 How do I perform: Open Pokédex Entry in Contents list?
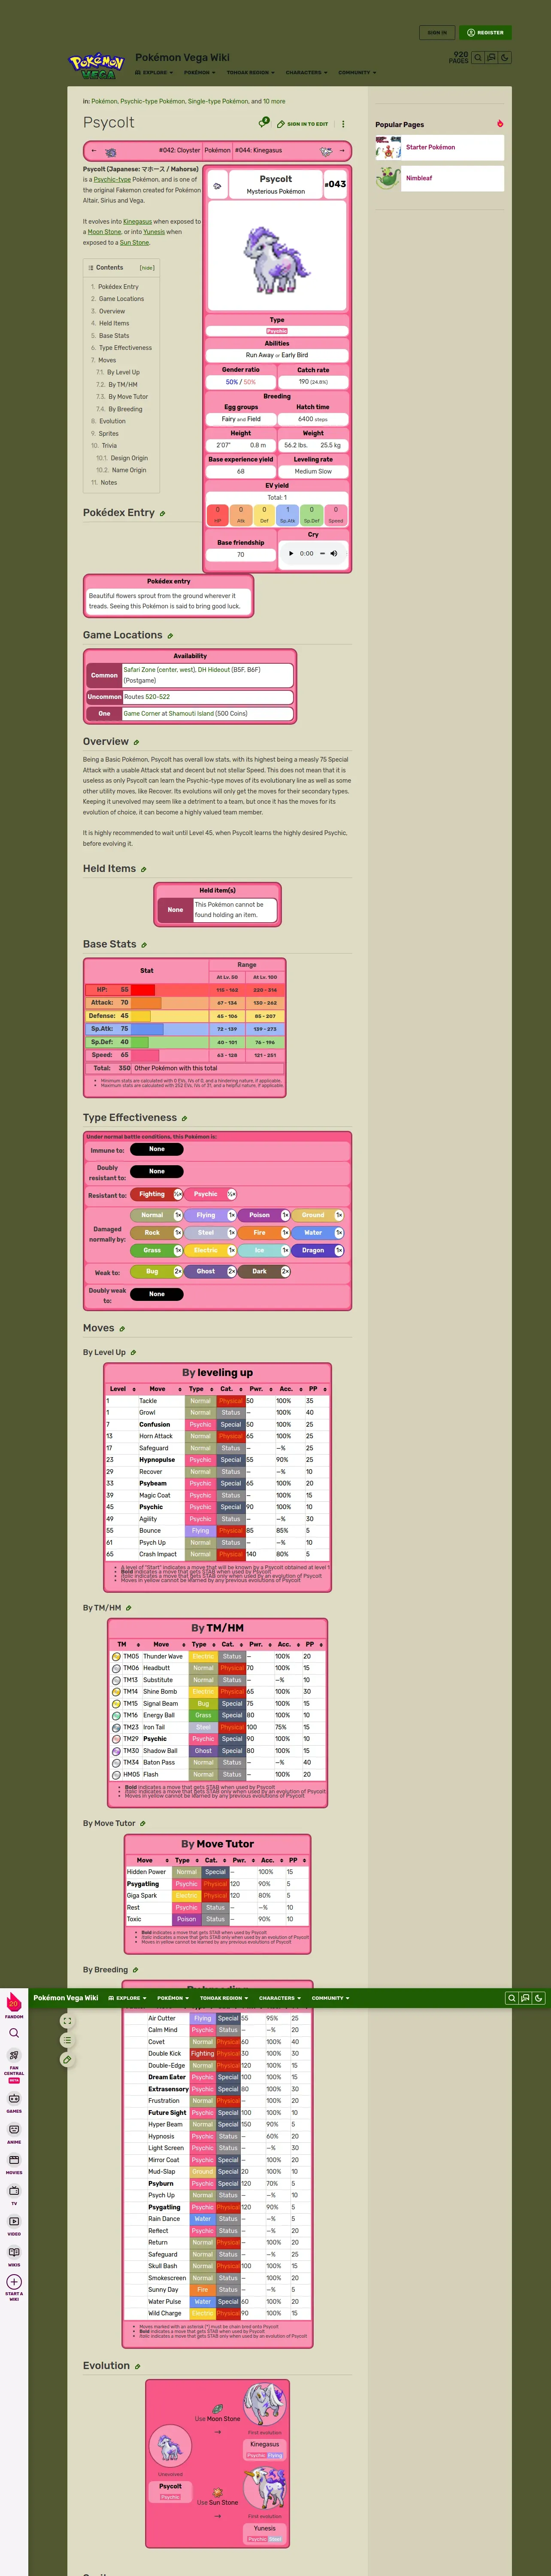[118, 287]
